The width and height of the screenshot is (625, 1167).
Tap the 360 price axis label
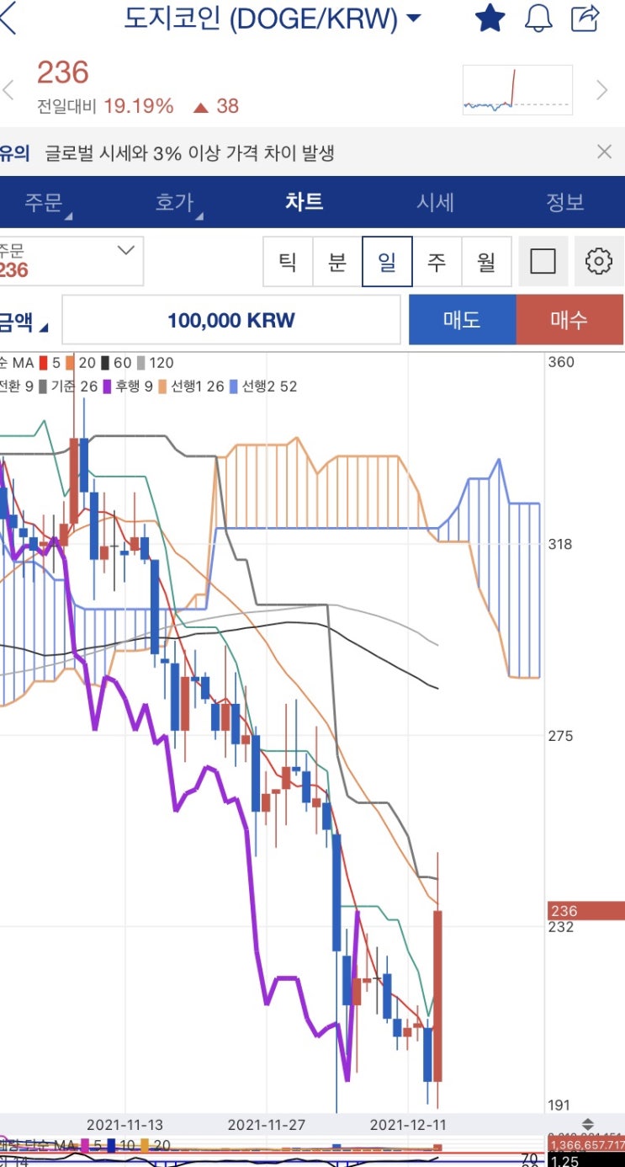[561, 363]
